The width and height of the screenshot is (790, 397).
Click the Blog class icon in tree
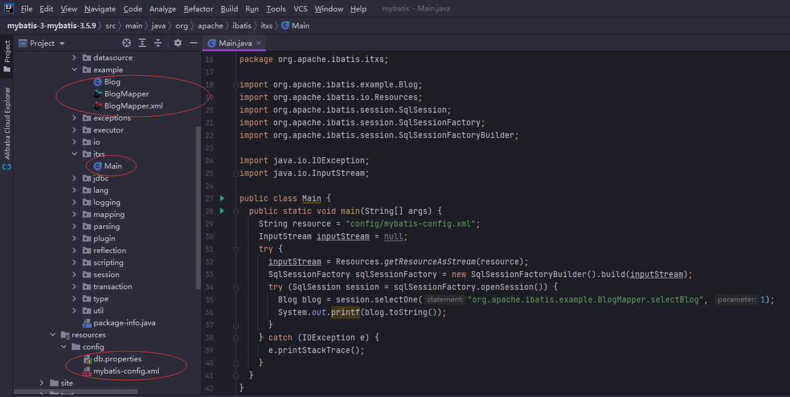point(98,82)
